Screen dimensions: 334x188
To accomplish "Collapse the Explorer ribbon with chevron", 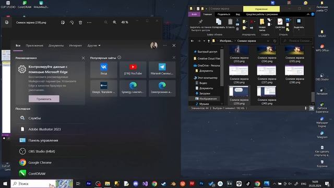I will point(308,14).
